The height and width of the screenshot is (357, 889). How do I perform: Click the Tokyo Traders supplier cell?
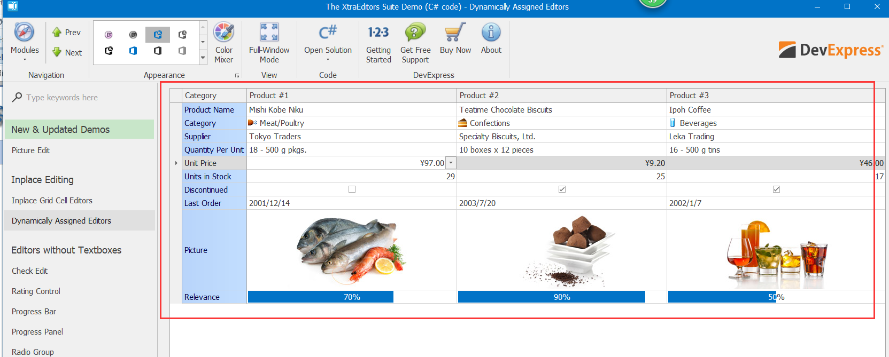pos(352,136)
